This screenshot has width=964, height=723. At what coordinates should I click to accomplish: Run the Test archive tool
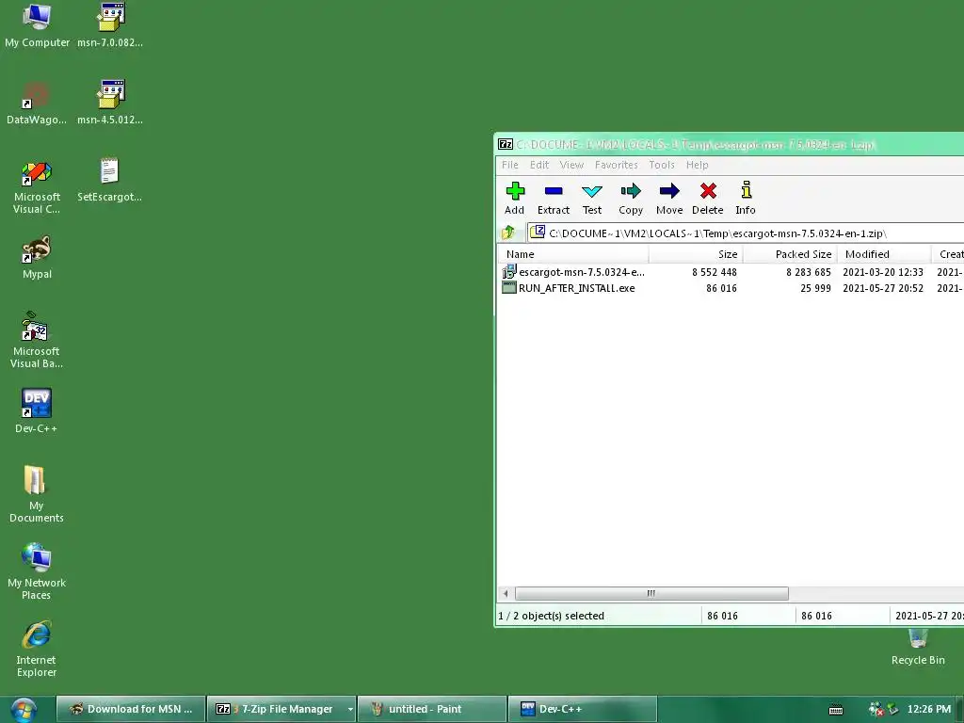[592, 198]
